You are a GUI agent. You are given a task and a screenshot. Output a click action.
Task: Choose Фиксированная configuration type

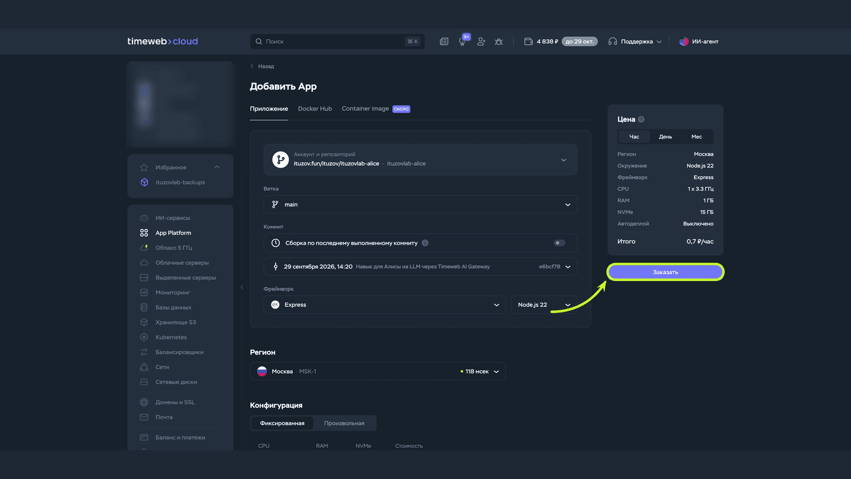282,424
